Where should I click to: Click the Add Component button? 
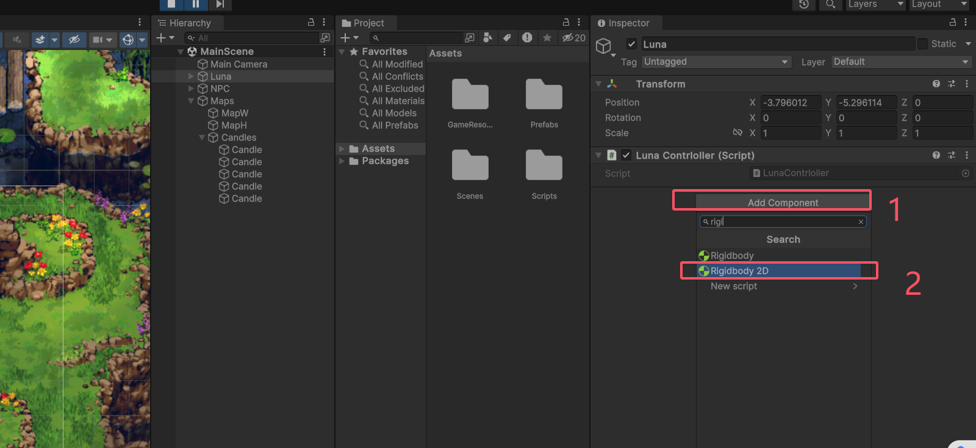783,202
